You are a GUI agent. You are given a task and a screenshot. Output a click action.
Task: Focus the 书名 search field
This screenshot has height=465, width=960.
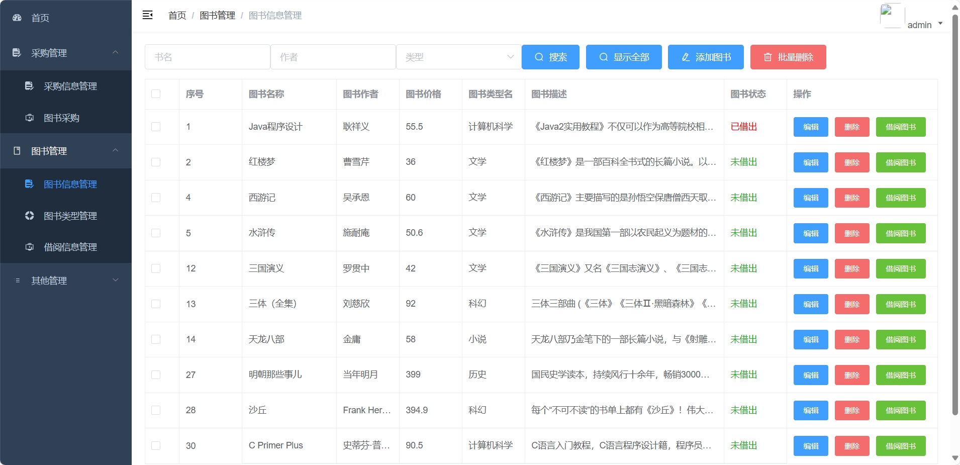[x=208, y=57]
